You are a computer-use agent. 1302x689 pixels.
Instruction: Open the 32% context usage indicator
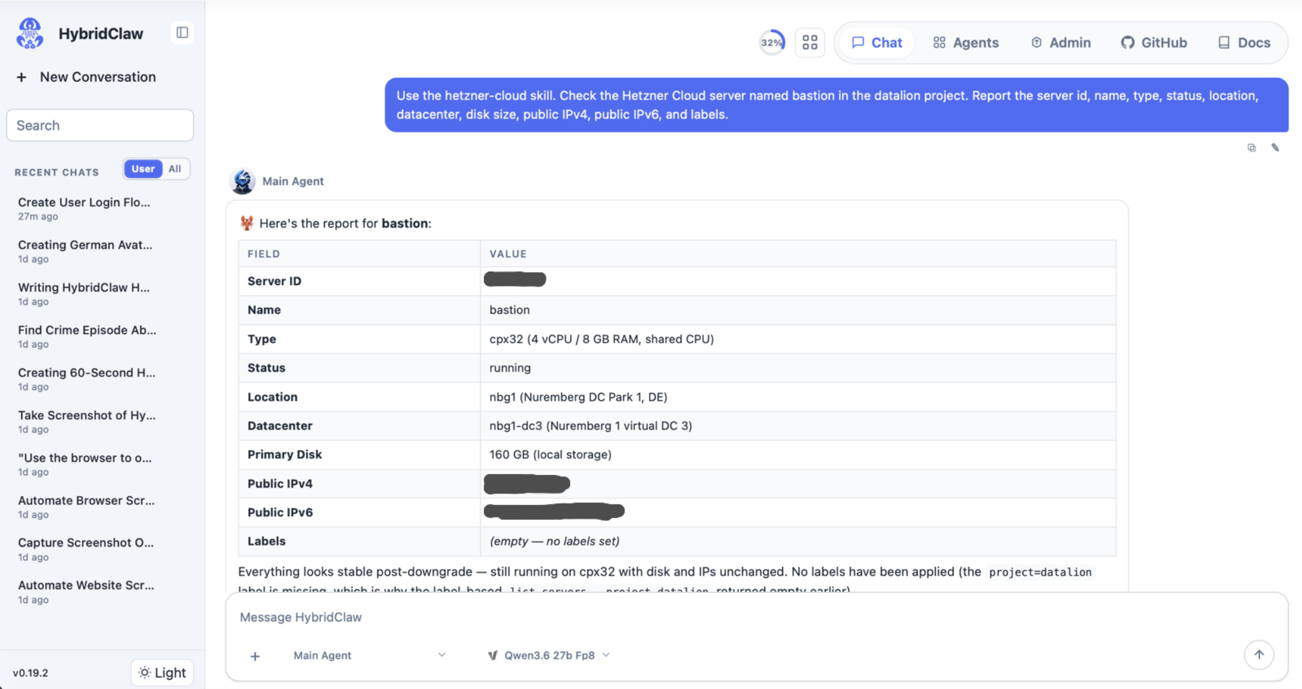click(772, 43)
